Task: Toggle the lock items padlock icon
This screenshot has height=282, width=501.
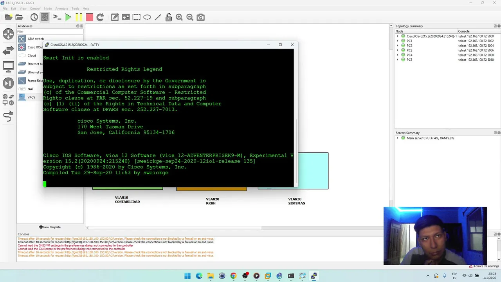Action: point(168,17)
